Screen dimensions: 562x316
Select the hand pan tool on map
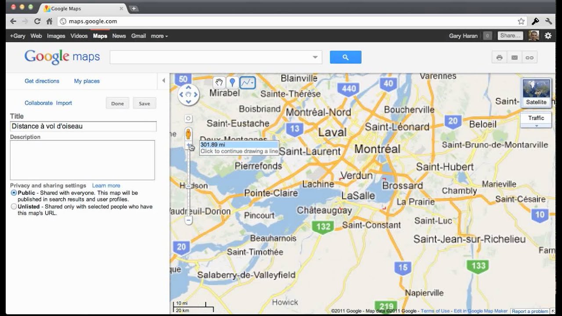tap(219, 82)
